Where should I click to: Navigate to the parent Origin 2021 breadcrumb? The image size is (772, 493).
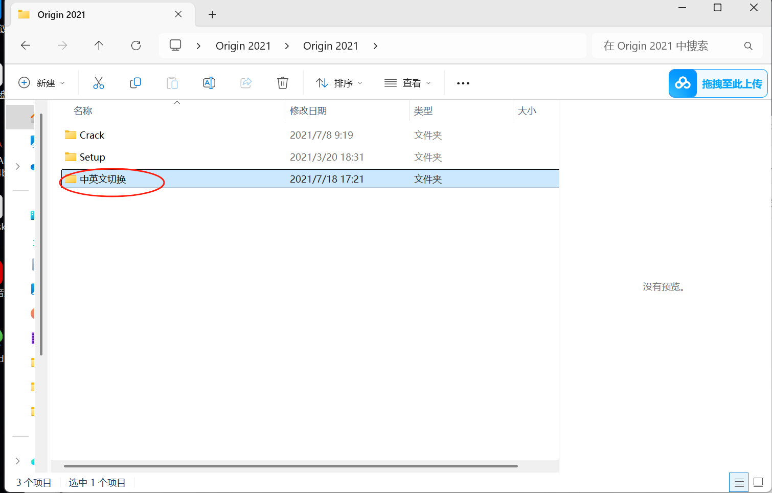243,46
